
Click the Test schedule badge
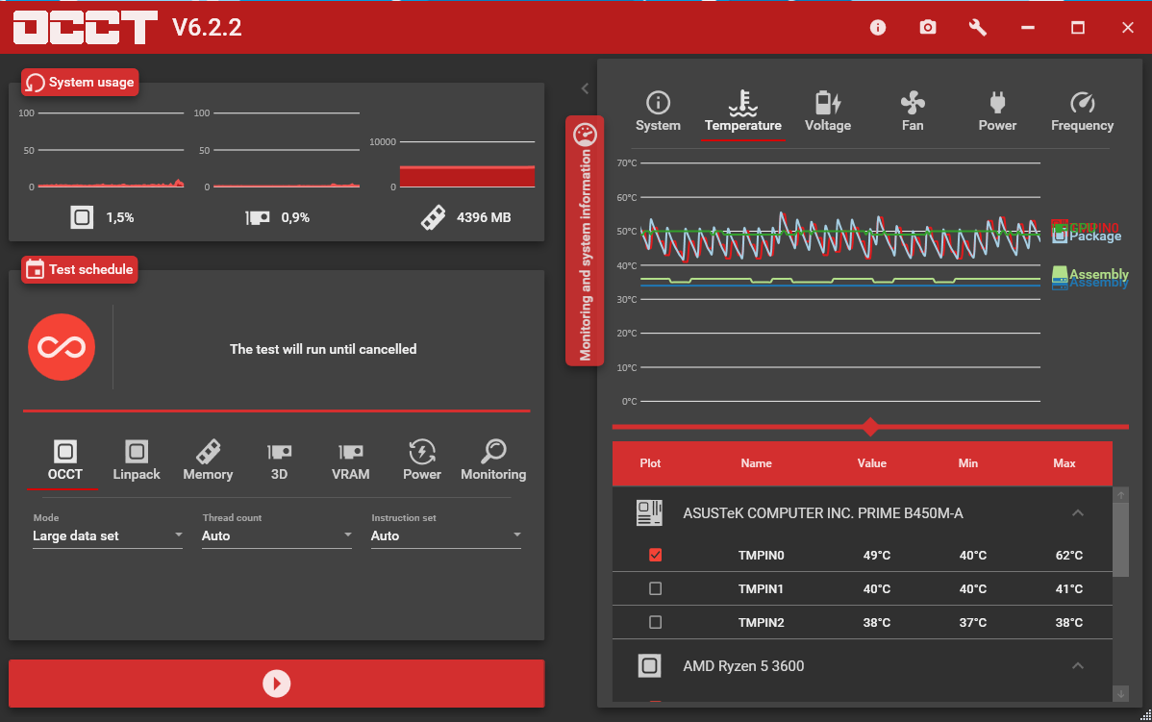80,269
